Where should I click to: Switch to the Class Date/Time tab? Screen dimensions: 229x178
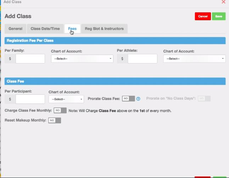click(x=45, y=29)
